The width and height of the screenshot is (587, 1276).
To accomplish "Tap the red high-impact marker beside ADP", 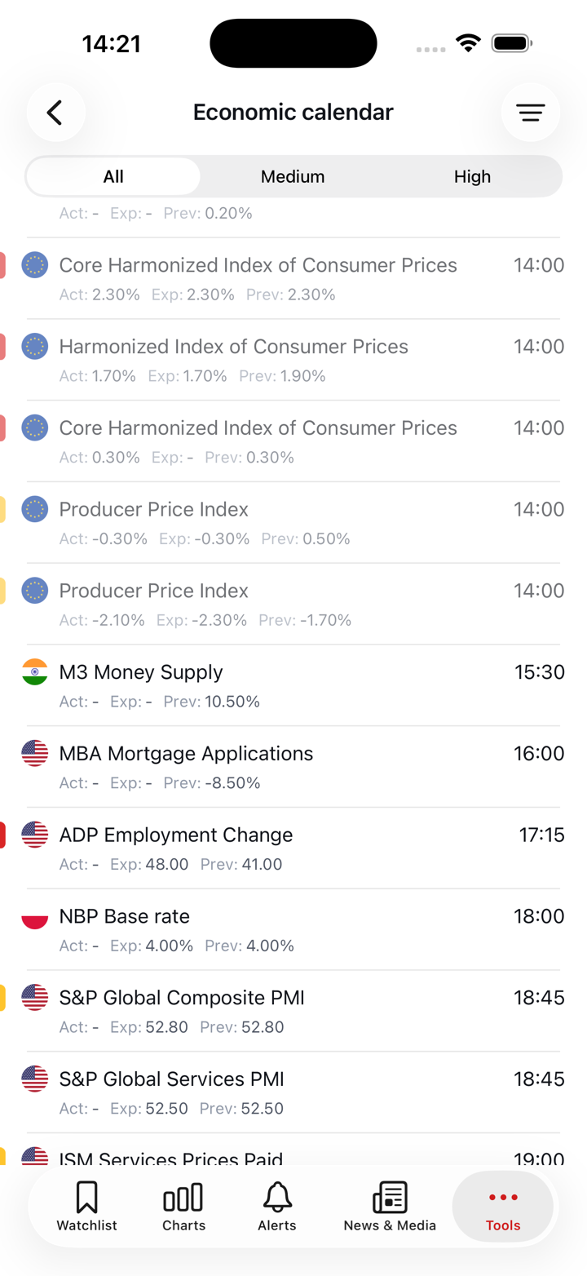I will pyautogui.click(x=2, y=835).
